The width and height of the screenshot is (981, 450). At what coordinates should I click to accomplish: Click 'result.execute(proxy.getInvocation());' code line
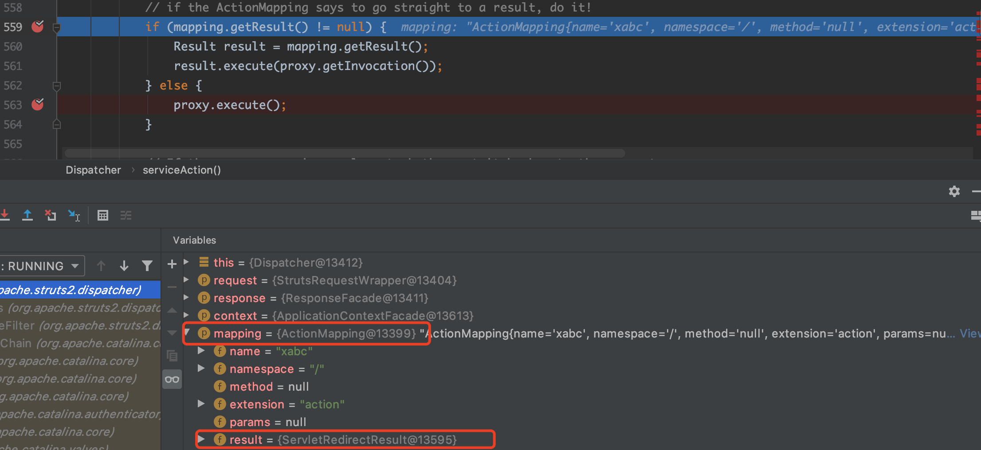pyautogui.click(x=308, y=66)
